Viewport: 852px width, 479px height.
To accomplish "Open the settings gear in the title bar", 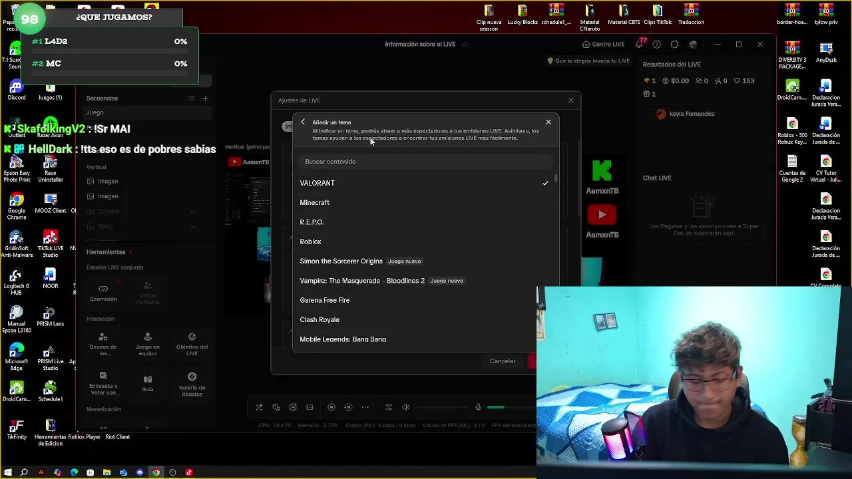I will click(x=675, y=45).
